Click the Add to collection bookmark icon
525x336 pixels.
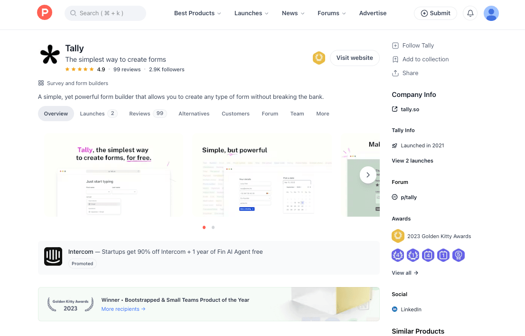[x=395, y=59]
